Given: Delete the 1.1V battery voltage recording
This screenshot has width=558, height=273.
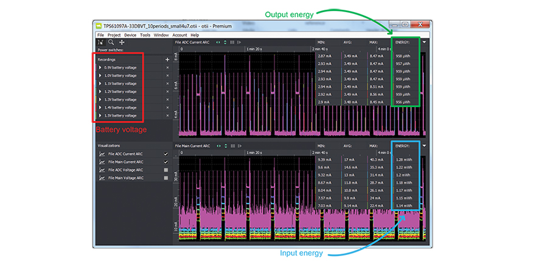Looking at the screenshot, I should pos(167,83).
